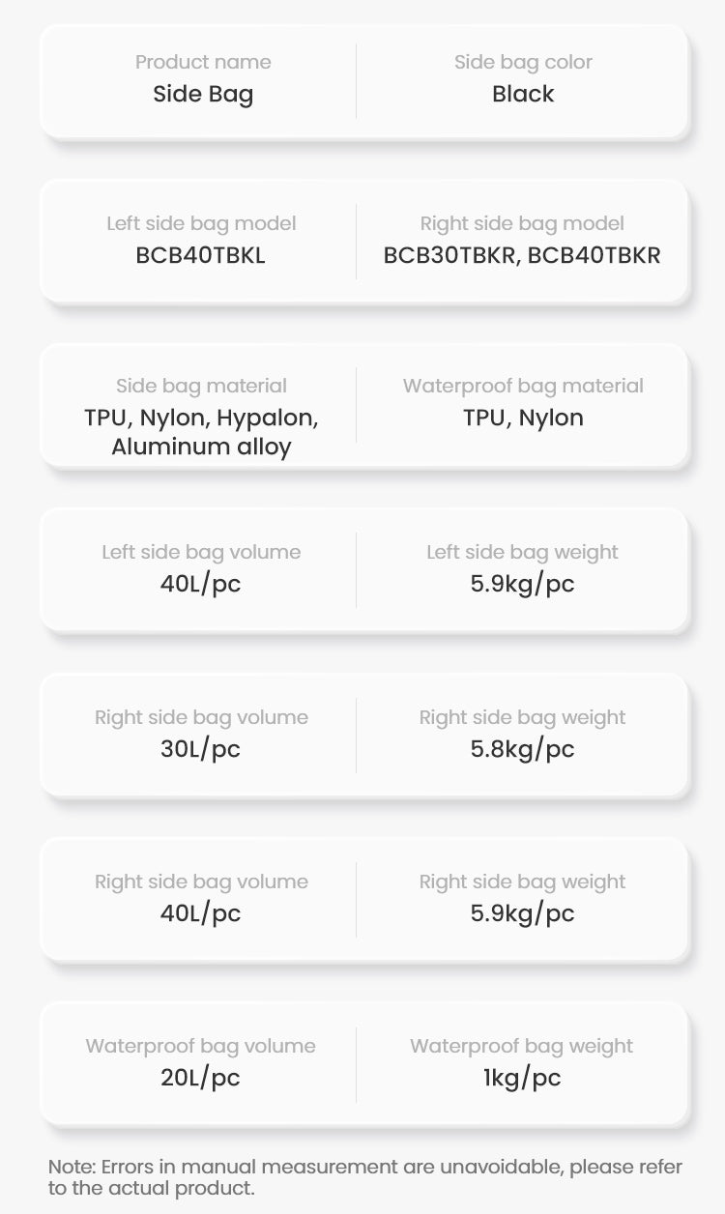The width and height of the screenshot is (725, 1214).
Task: Click the measurement errors note at the bottom
Action: coord(364,1177)
